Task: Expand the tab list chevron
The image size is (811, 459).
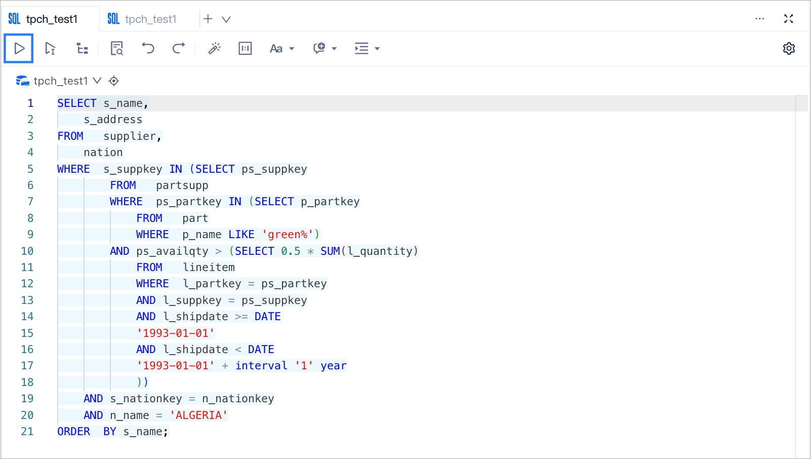Action: pyautogui.click(x=226, y=19)
